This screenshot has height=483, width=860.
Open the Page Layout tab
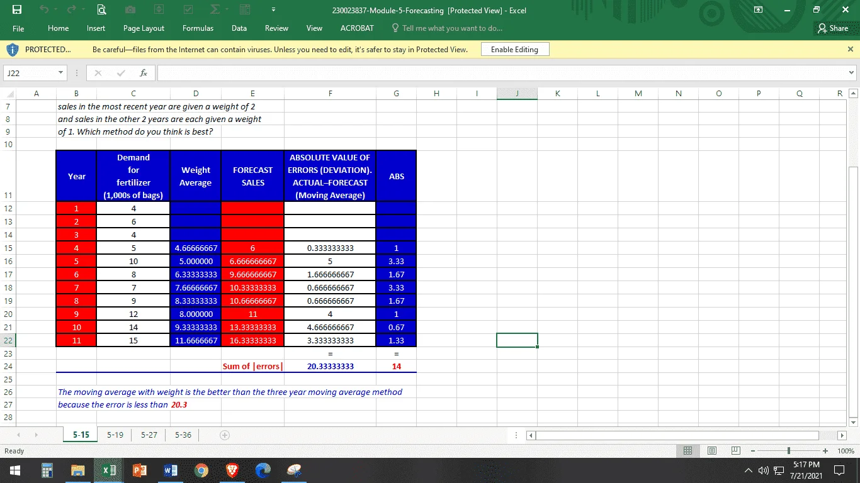(144, 28)
